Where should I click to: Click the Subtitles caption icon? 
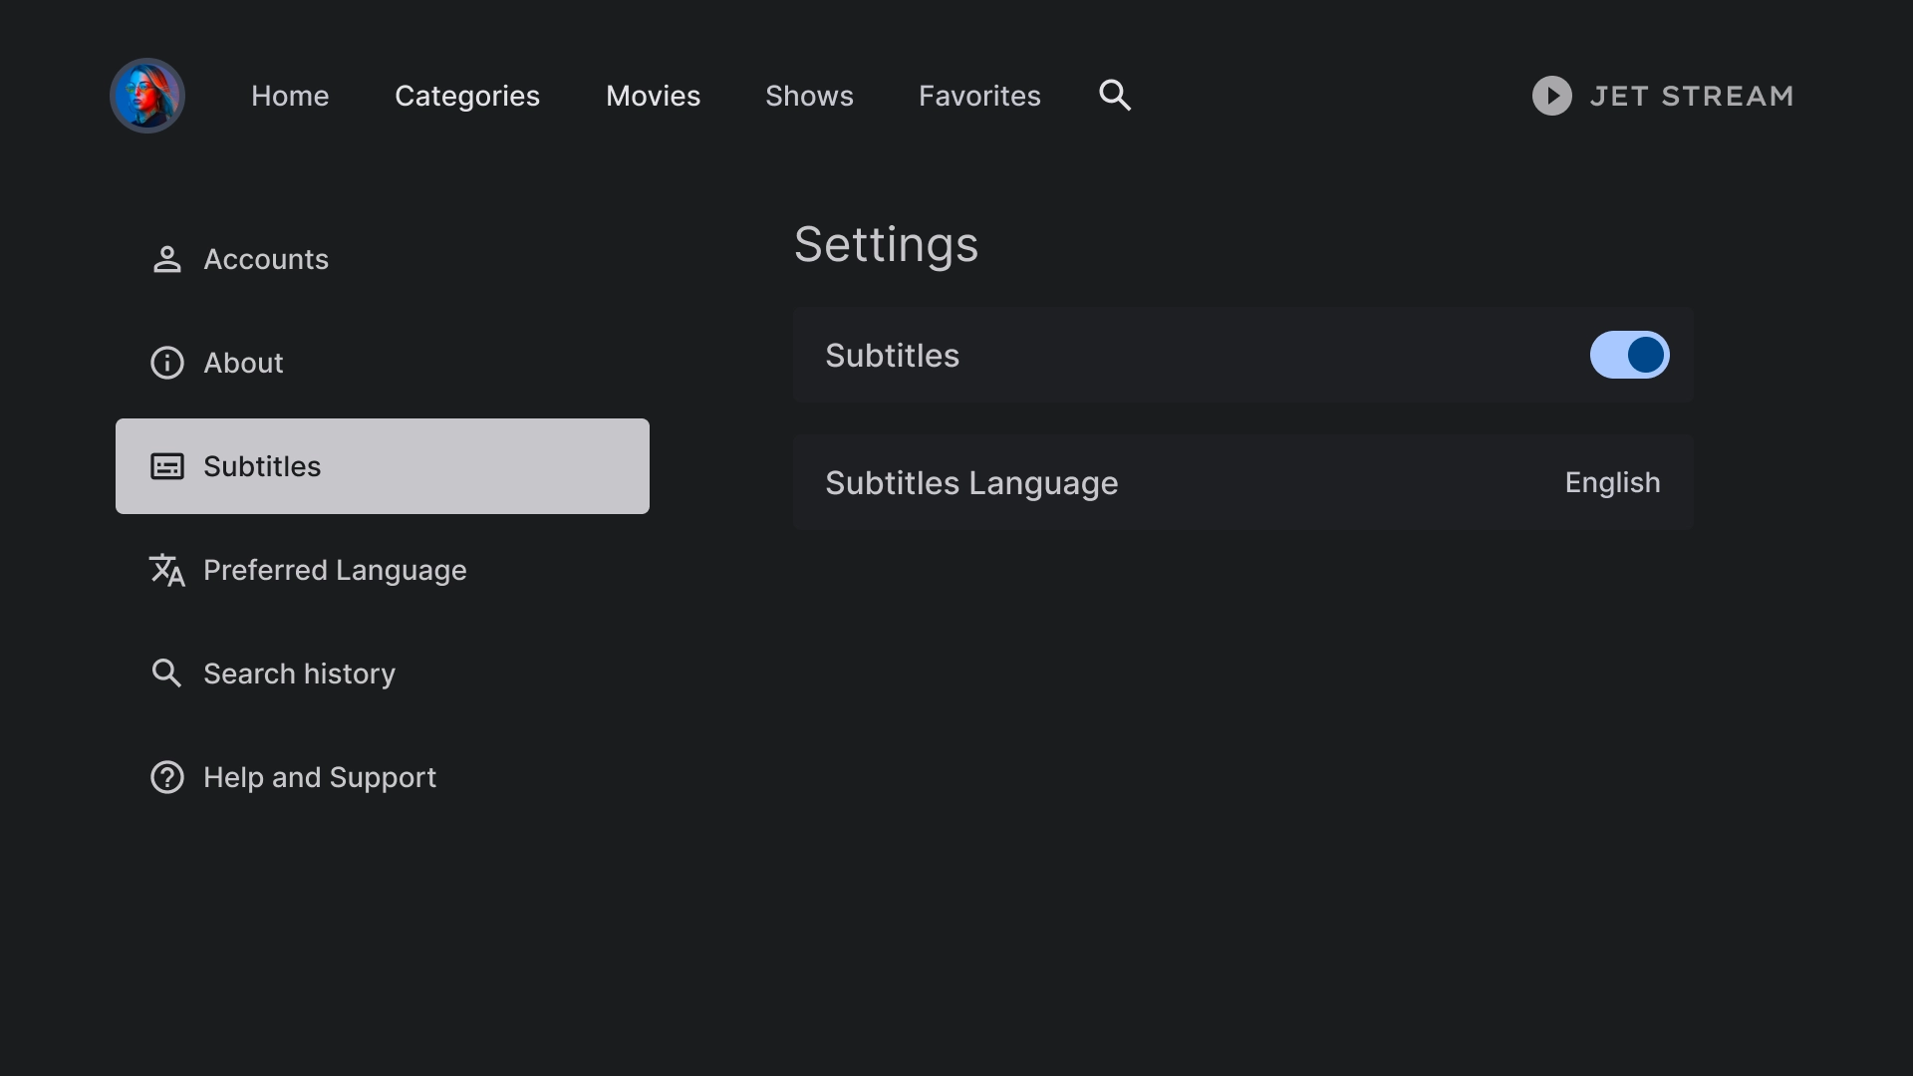[166, 465]
